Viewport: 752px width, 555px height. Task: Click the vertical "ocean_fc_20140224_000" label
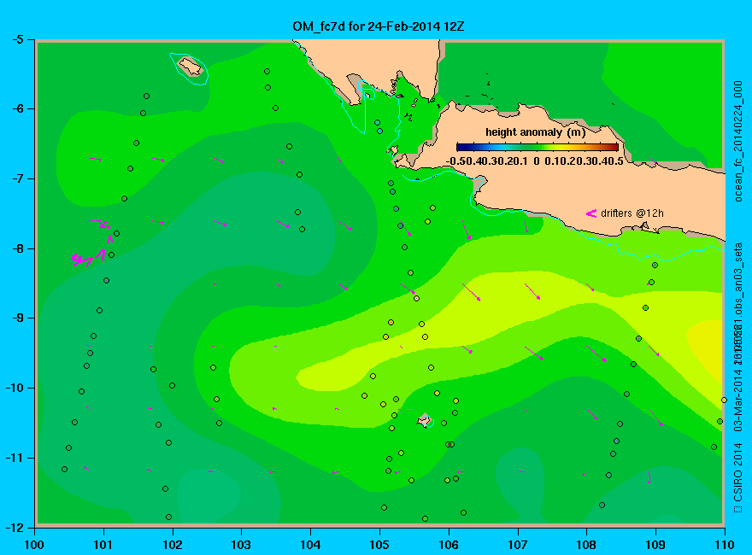point(738,142)
